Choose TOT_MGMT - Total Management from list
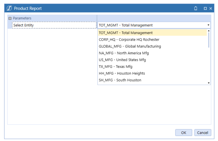Viewport: 218px width, 141px height. [126, 33]
